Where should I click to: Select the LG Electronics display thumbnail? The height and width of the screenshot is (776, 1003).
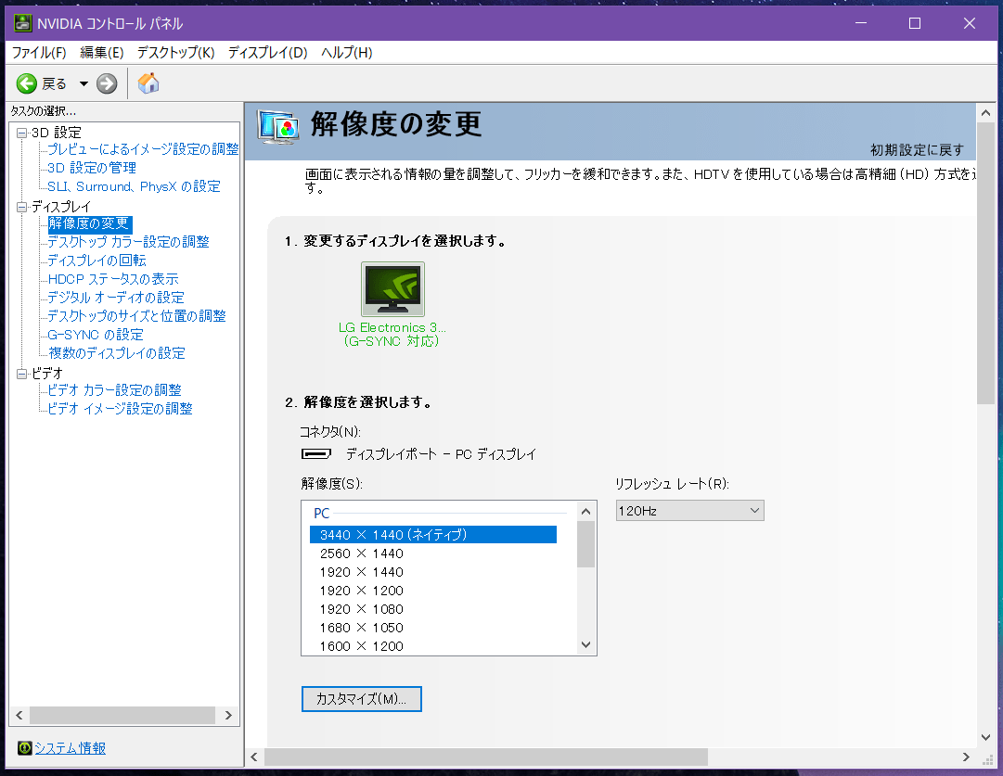(392, 289)
